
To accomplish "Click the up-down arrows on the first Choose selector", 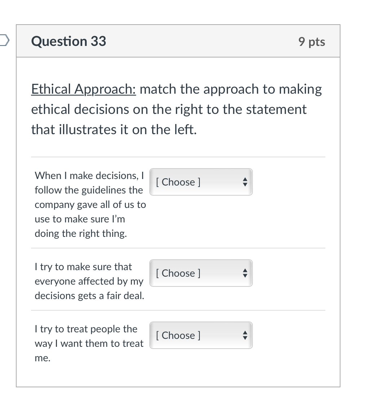I will (245, 182).
